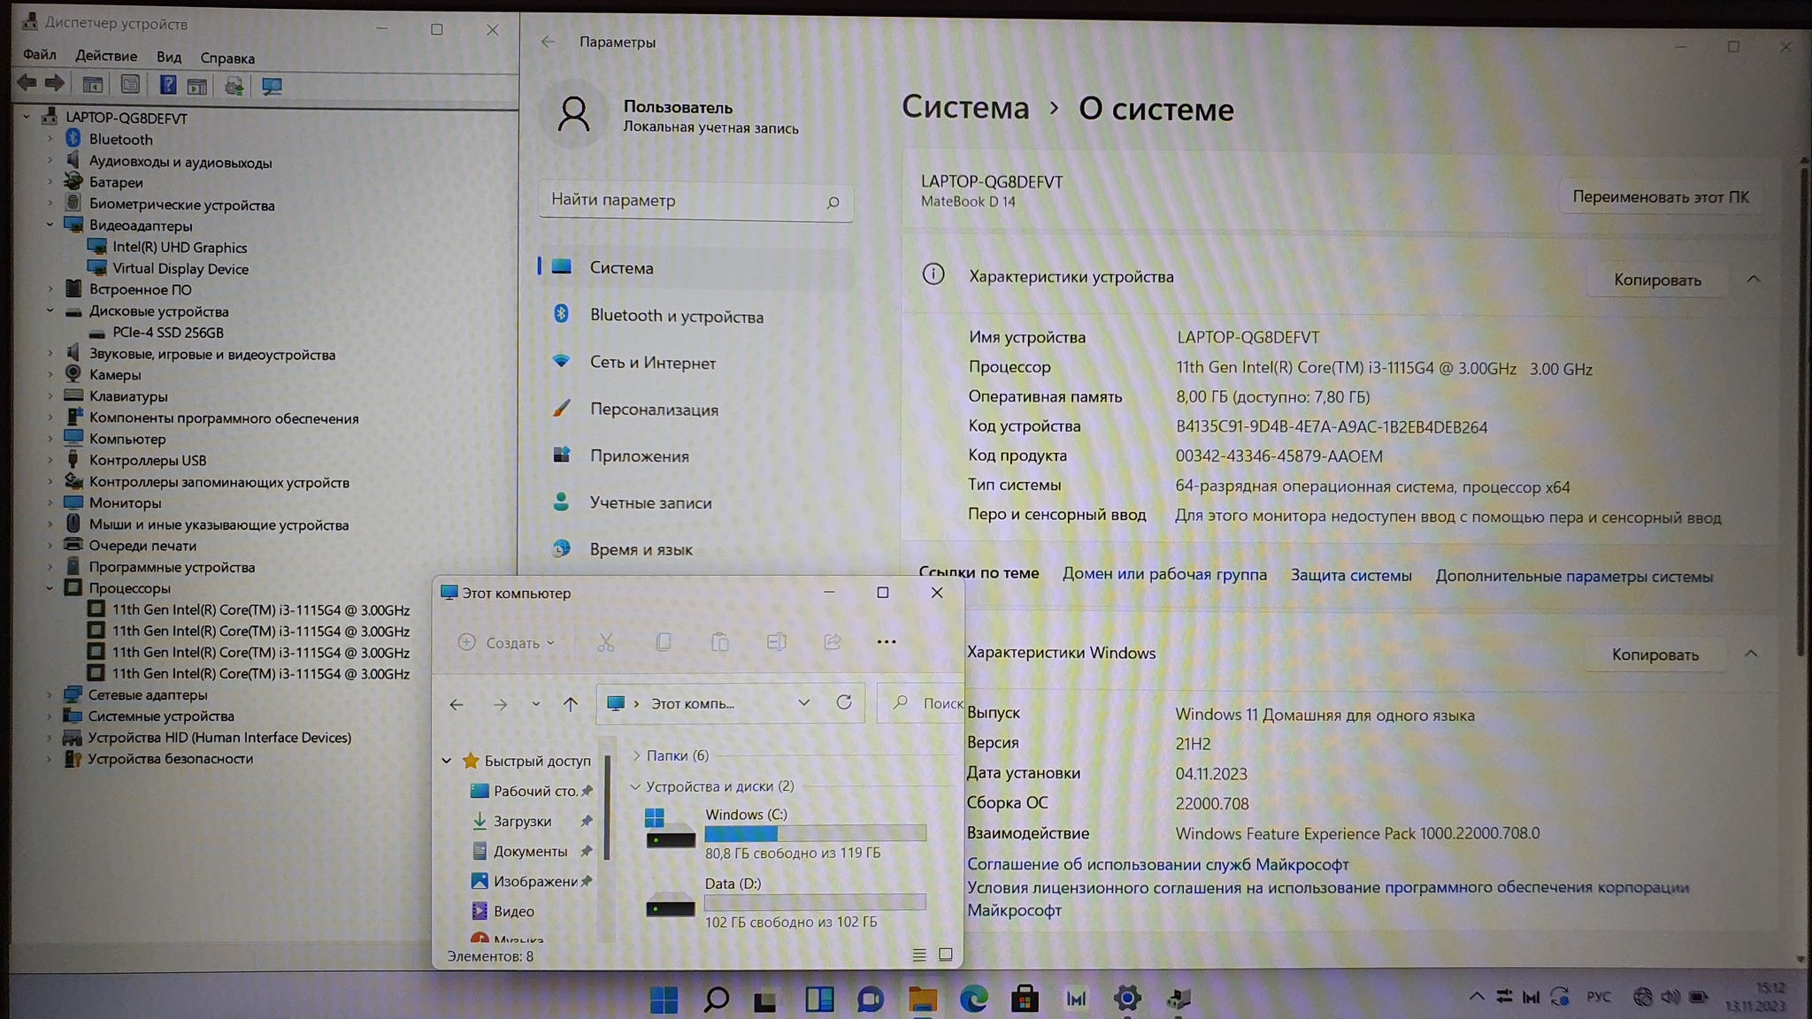Click the refresh button in Explorer address bar

pyautogui.click(x=844, y=702)
